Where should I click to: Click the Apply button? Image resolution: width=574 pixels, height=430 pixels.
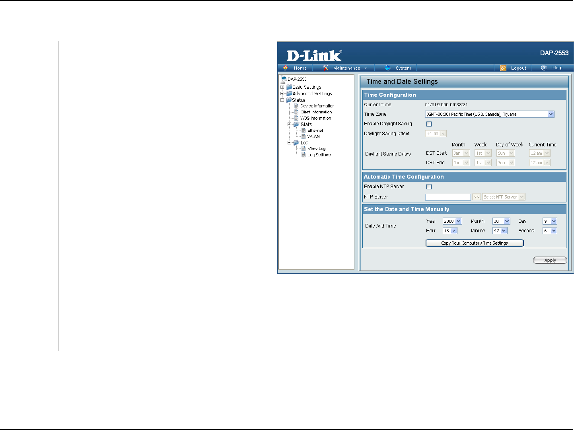(550, 260)
